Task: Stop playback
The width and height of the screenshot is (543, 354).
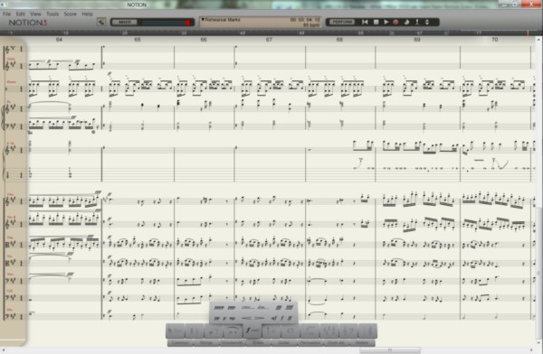Action: (x=376, y=22)
